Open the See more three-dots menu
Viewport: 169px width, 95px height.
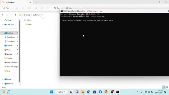[x=79, y=8]
